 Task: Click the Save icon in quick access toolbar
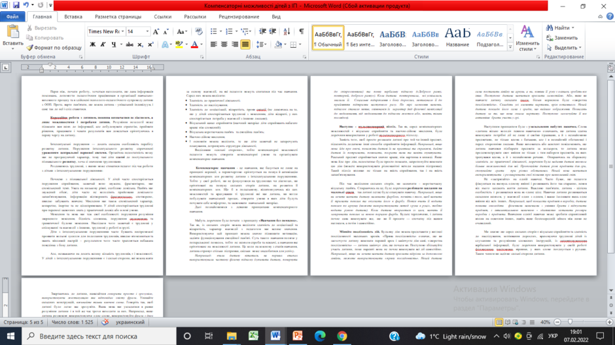click(16, 5)
